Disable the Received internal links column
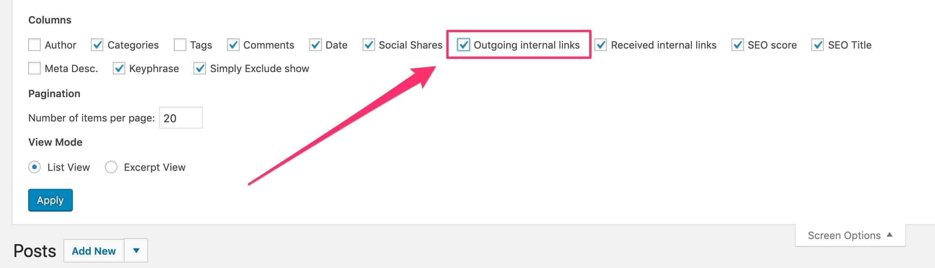 [601, 45]
